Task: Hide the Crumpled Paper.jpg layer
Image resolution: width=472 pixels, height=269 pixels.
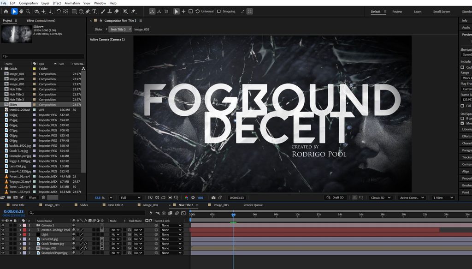Action: (x=3, y=253)
